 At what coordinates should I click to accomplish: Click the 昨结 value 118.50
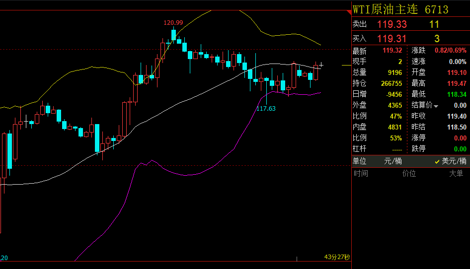point(457,128)
